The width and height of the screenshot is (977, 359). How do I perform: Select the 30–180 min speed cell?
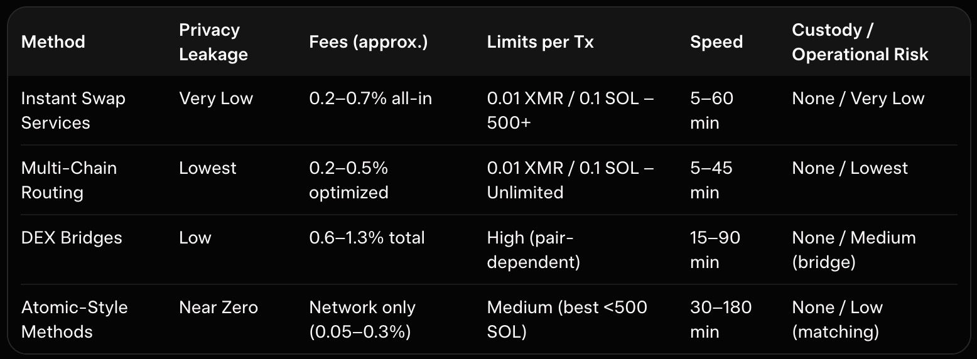point(720,319)
